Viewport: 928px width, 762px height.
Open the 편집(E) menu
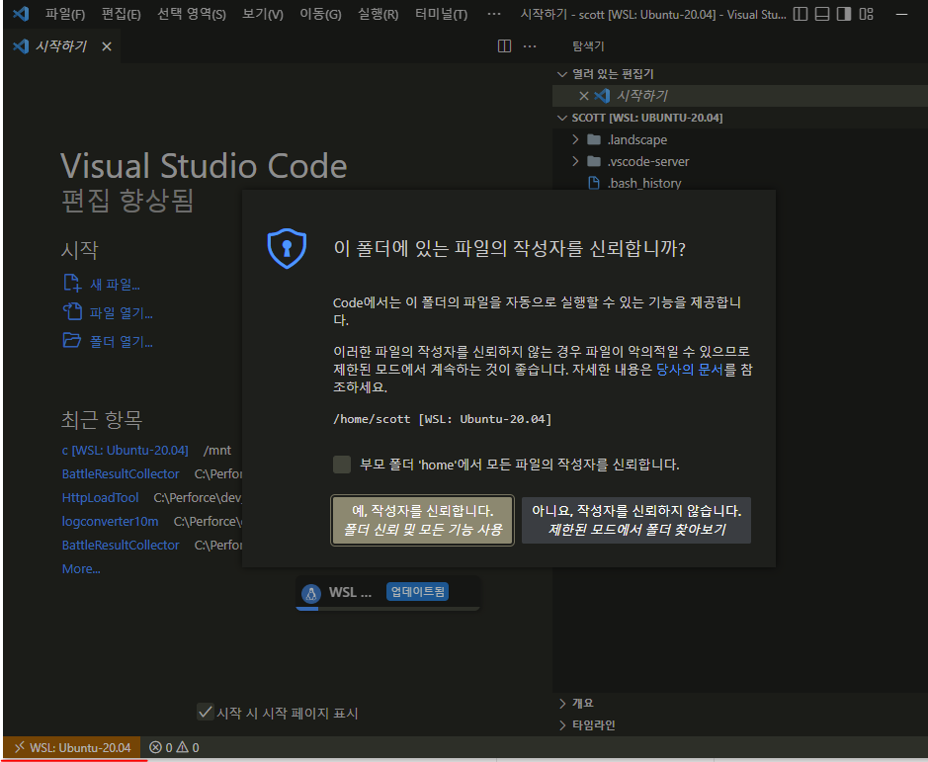pyautogui.click(x=122, y=14)
